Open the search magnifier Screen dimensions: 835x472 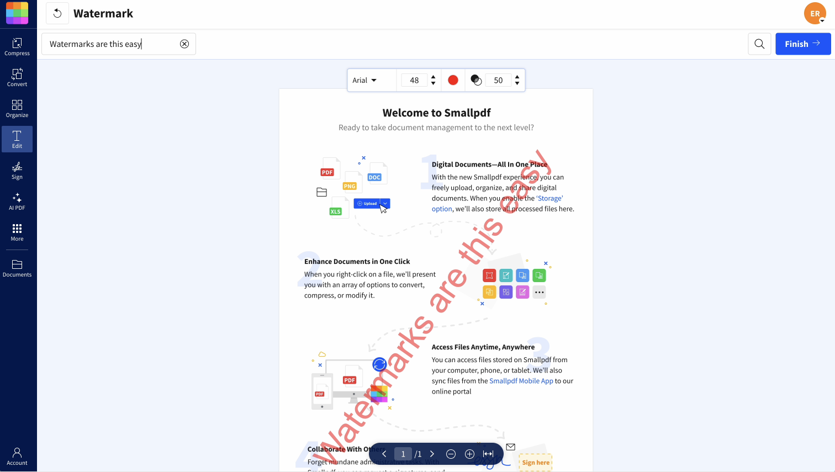[x=759, y=44]
